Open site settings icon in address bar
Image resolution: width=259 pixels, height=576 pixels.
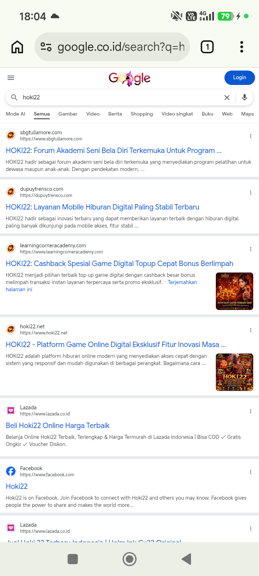tap(46, 47)
